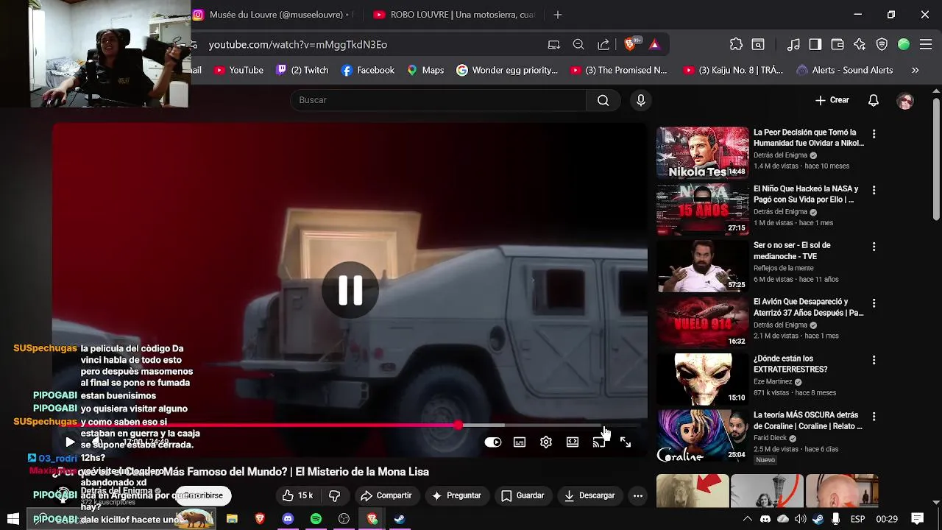This screenshot has width=942, height=530.
Task: Open options for the Coraline teoría video
Action: coord(874,417)
